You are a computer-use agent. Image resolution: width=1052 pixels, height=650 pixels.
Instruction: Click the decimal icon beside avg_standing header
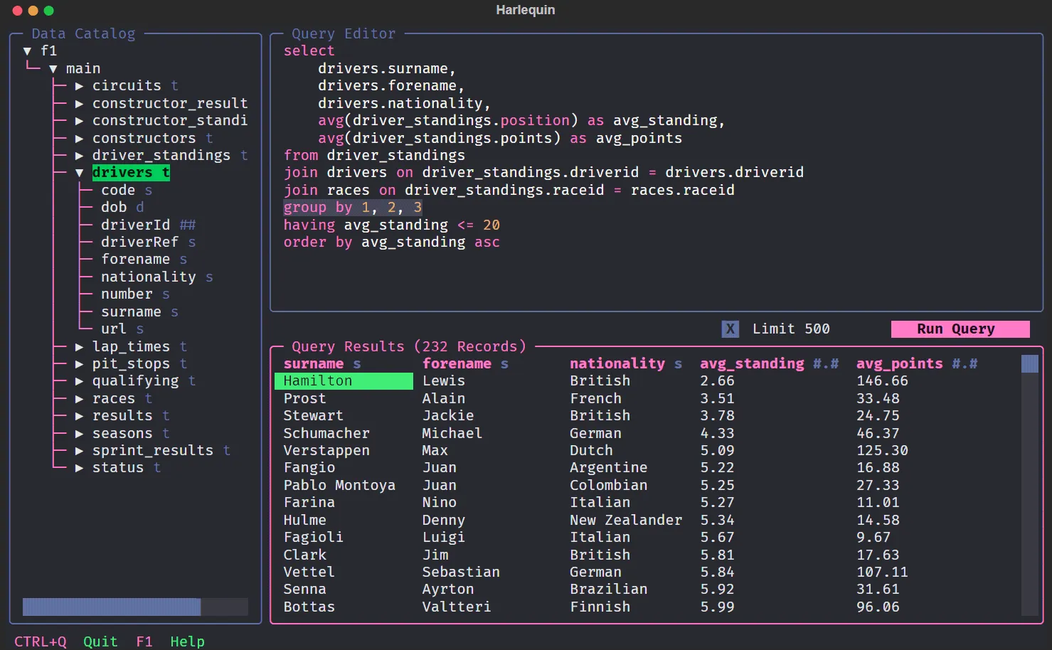(827, 363)
